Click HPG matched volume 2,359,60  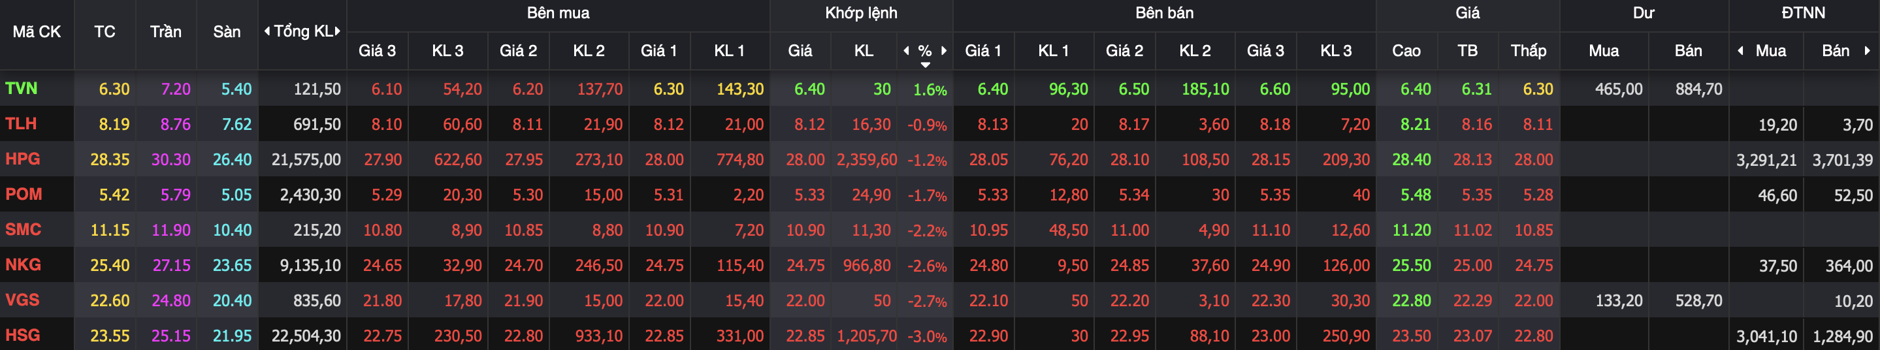[x=867, y=160]
